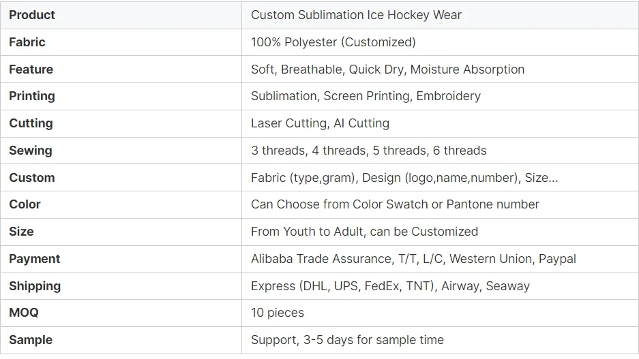Select the "Color Swatch or Pantone number" text

coord(445,204)
